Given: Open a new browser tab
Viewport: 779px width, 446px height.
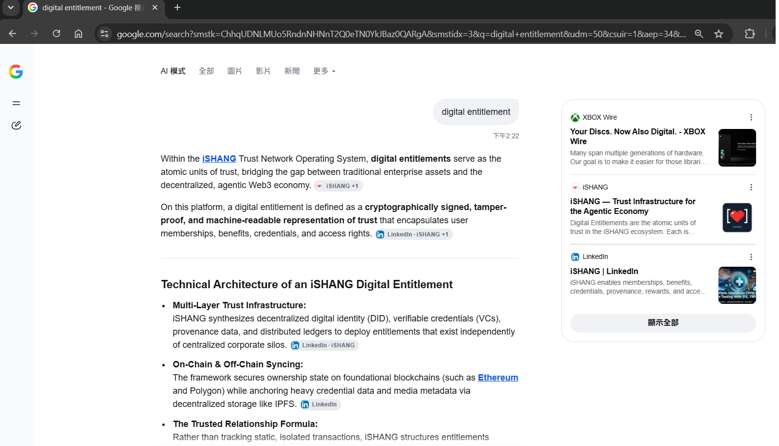Looking at the screenshot, I should pos(177,8).
